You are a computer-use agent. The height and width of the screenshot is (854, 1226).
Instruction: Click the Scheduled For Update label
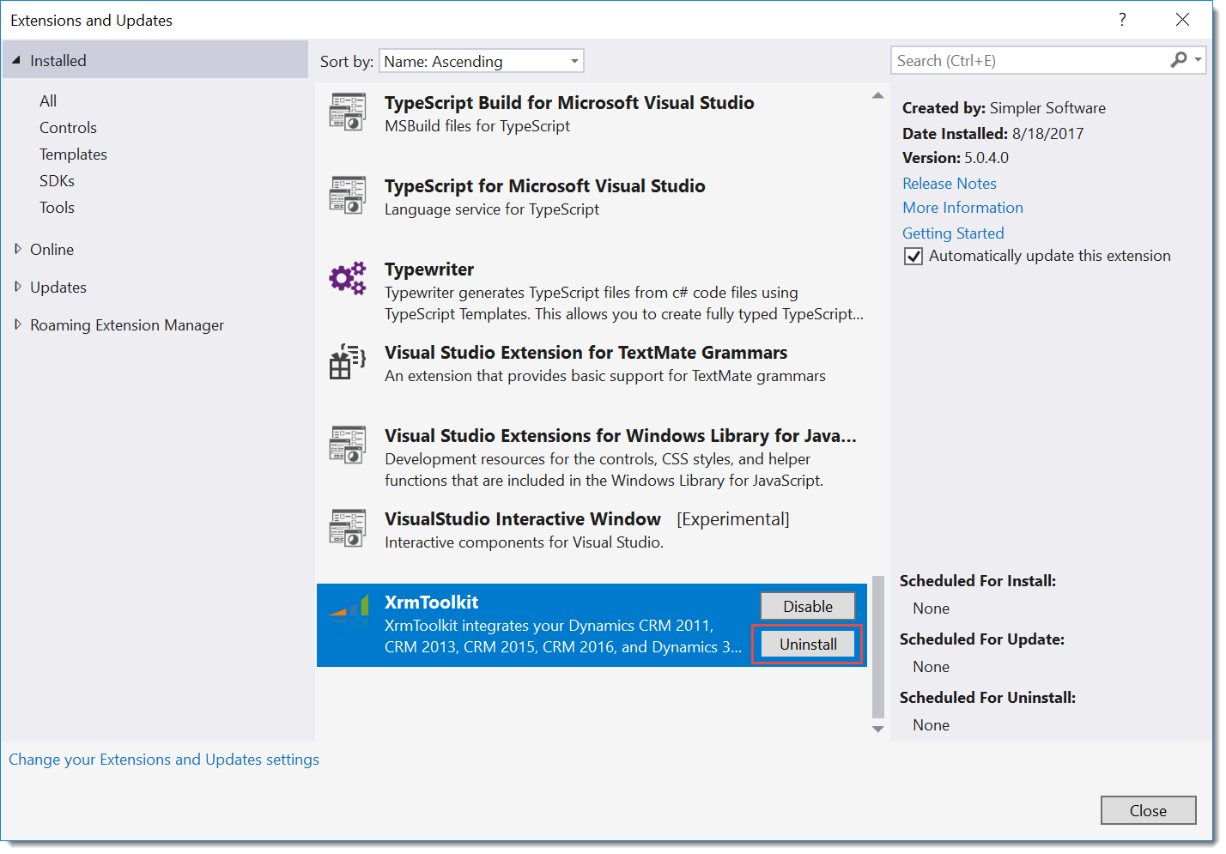tap(982, 639)
